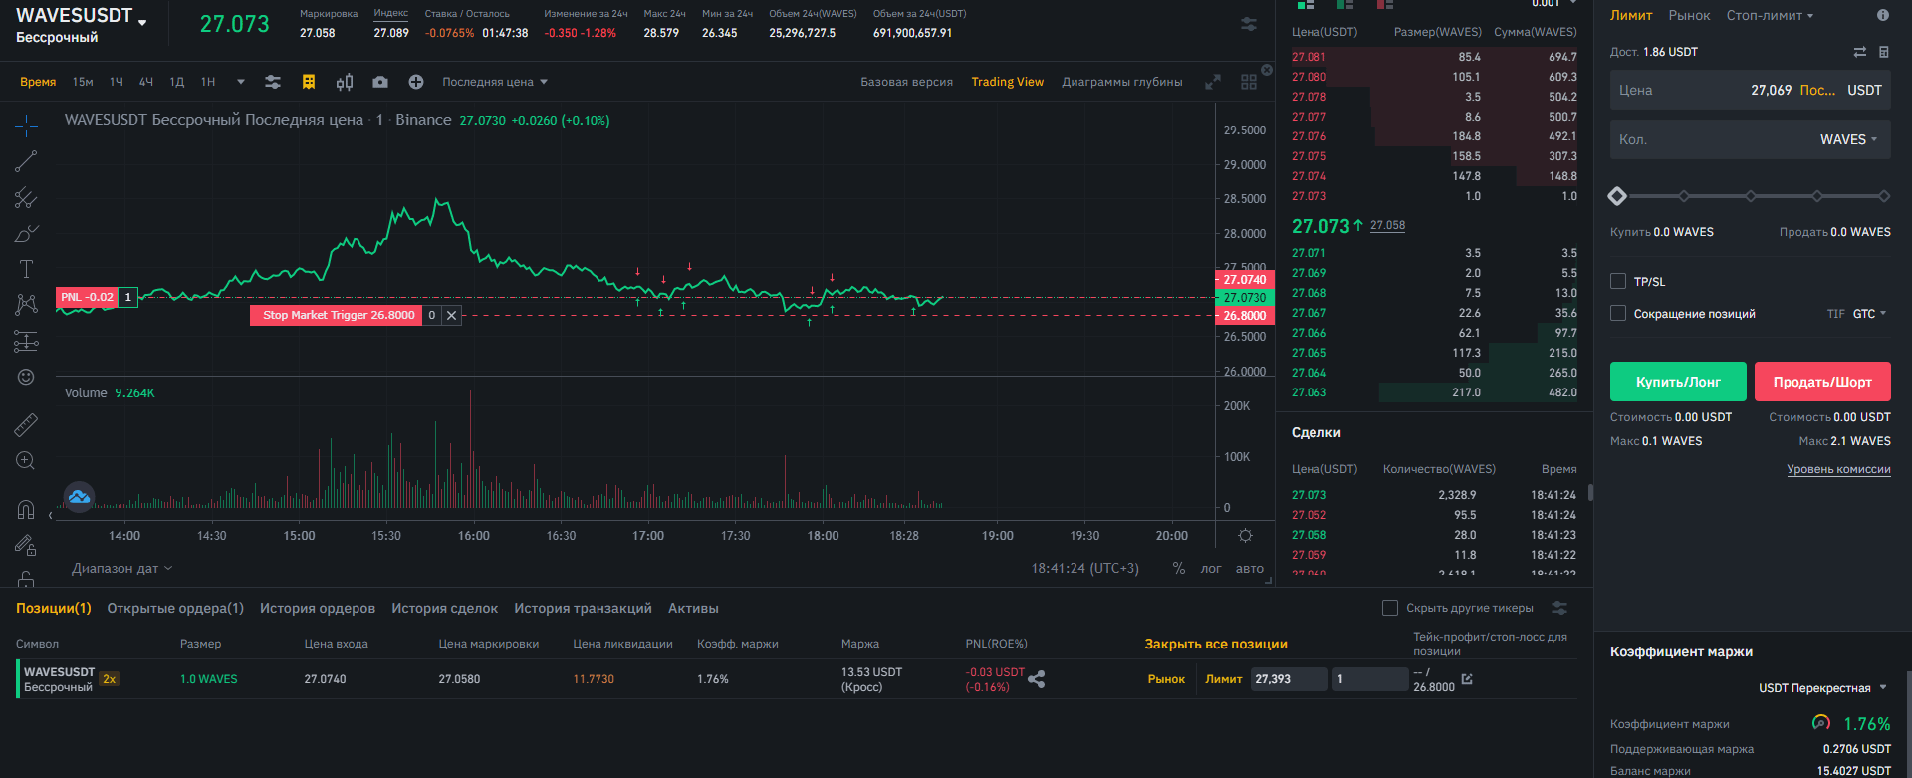This screenshot has height=778, width=1912.
Task: Take a chart snapshot with camera icon
Action: click(380, 82)
